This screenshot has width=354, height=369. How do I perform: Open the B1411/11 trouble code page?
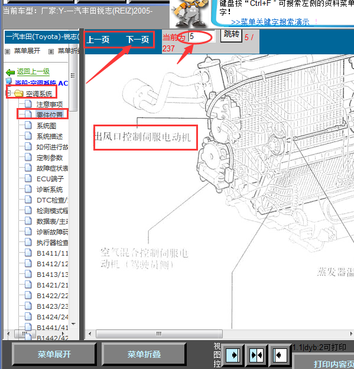point(52,253)
